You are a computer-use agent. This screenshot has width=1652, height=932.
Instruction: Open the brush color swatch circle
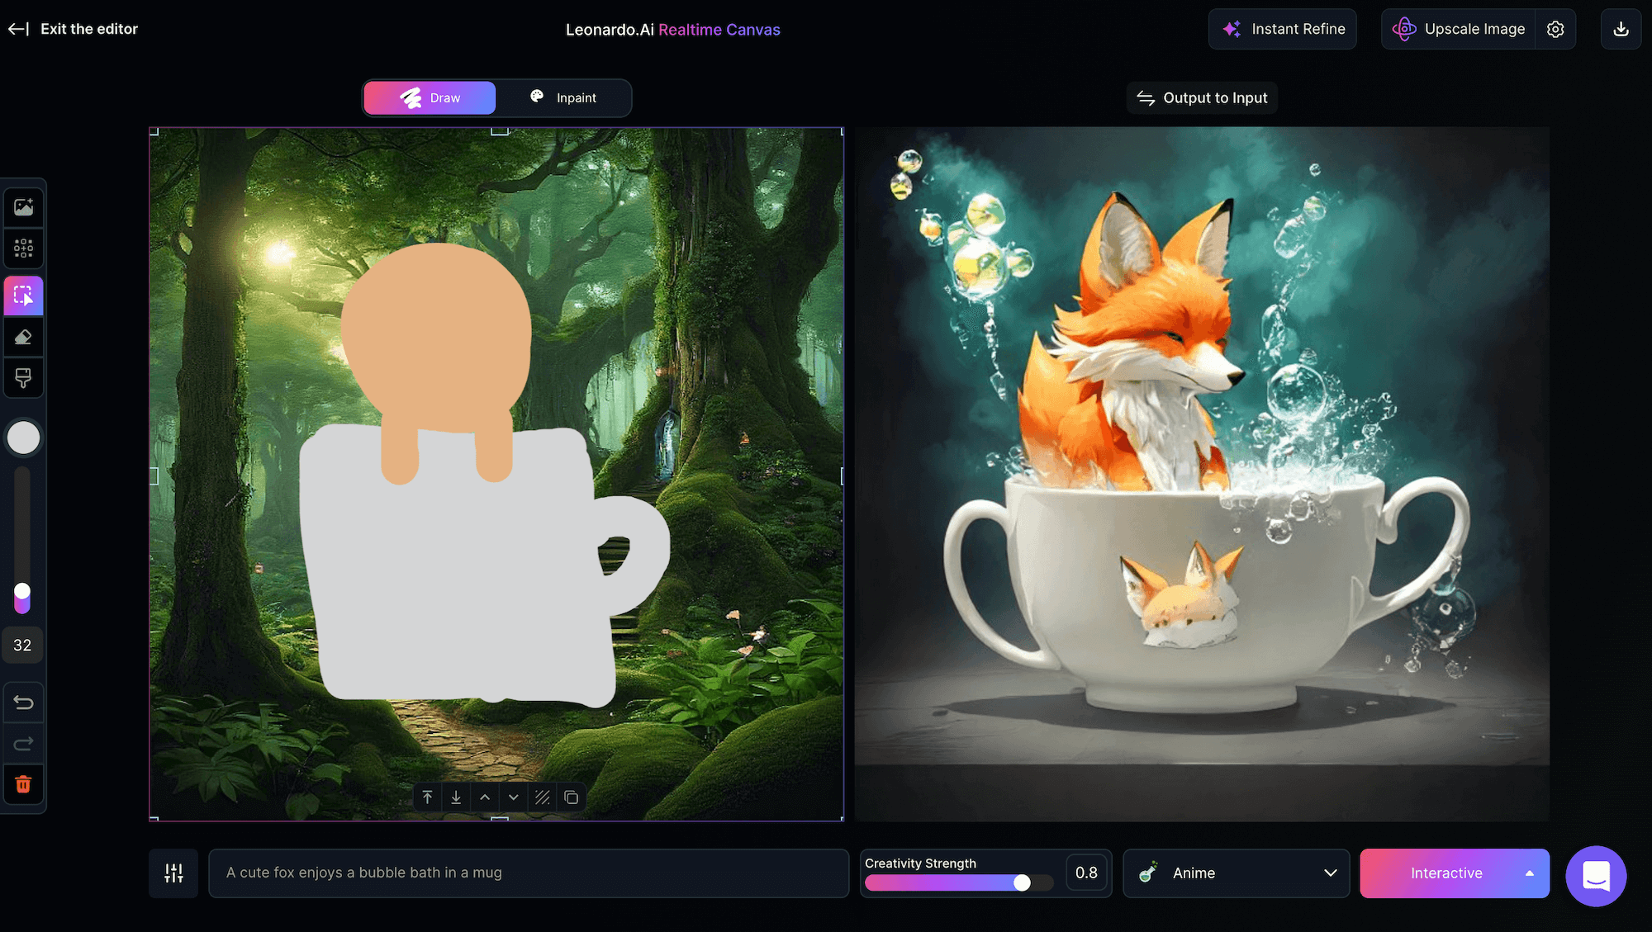pyautogui.click(x=23, y=438)
